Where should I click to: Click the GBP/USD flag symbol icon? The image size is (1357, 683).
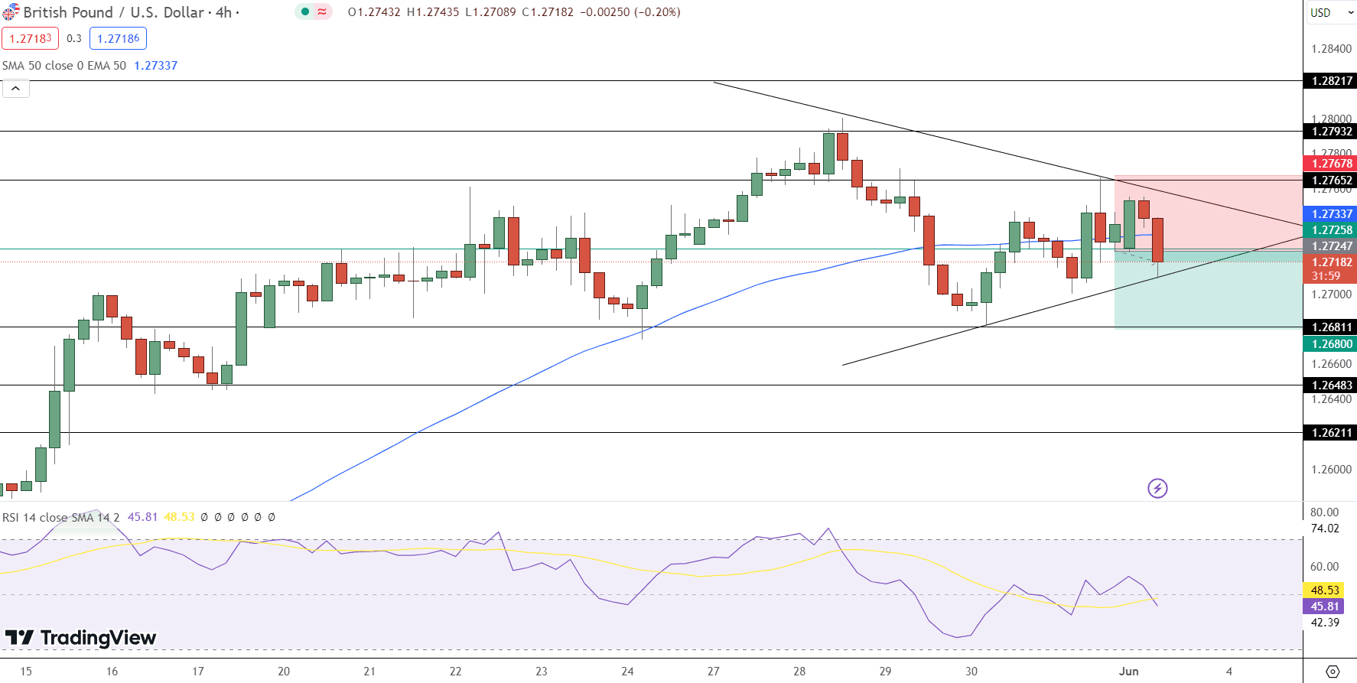tap(11, 12)
